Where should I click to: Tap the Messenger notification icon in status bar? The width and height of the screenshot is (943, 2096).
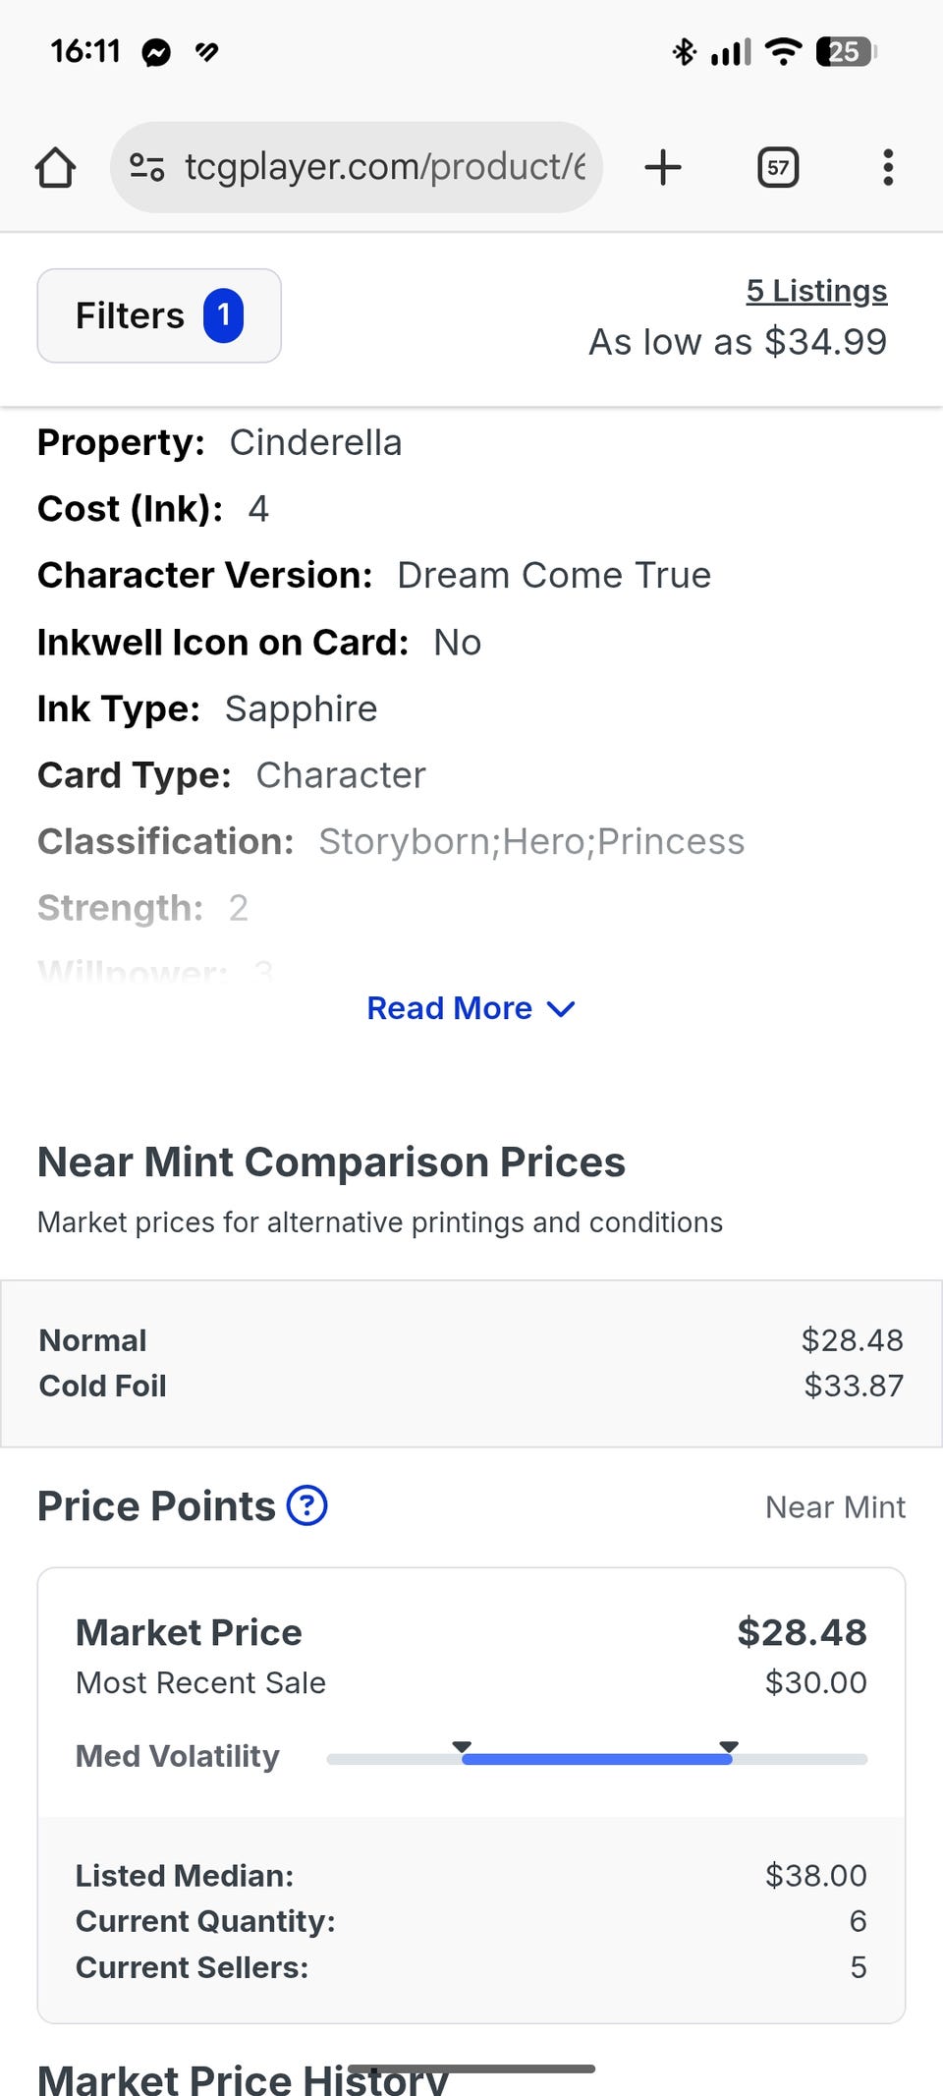tap(156, 52)
